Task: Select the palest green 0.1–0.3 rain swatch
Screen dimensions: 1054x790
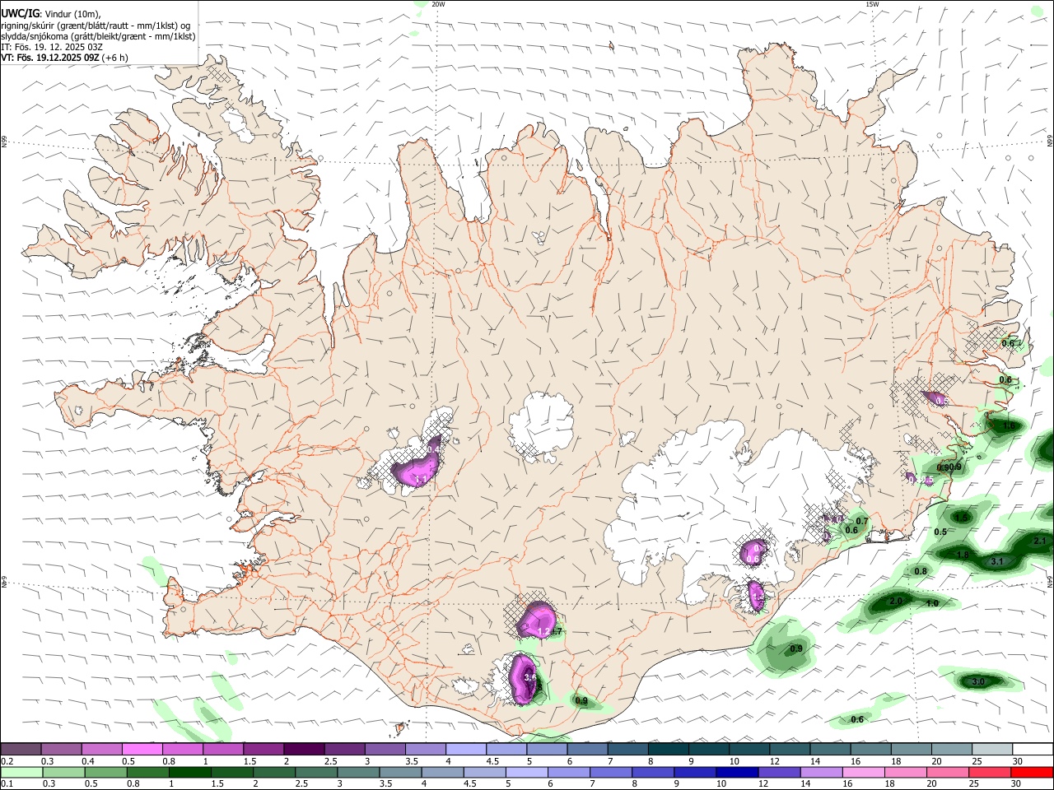Action: pyautogui.click(x=21, y=773)
